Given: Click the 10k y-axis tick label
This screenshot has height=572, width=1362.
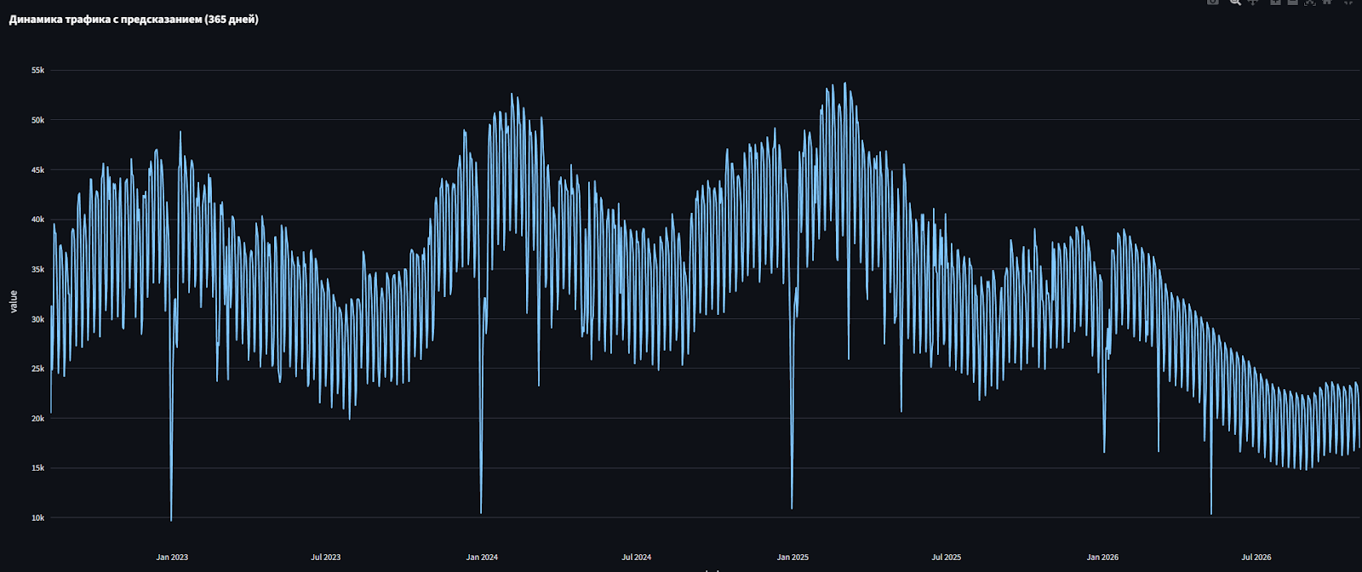Looking at the screenshot, I should (x=37, y=518).
